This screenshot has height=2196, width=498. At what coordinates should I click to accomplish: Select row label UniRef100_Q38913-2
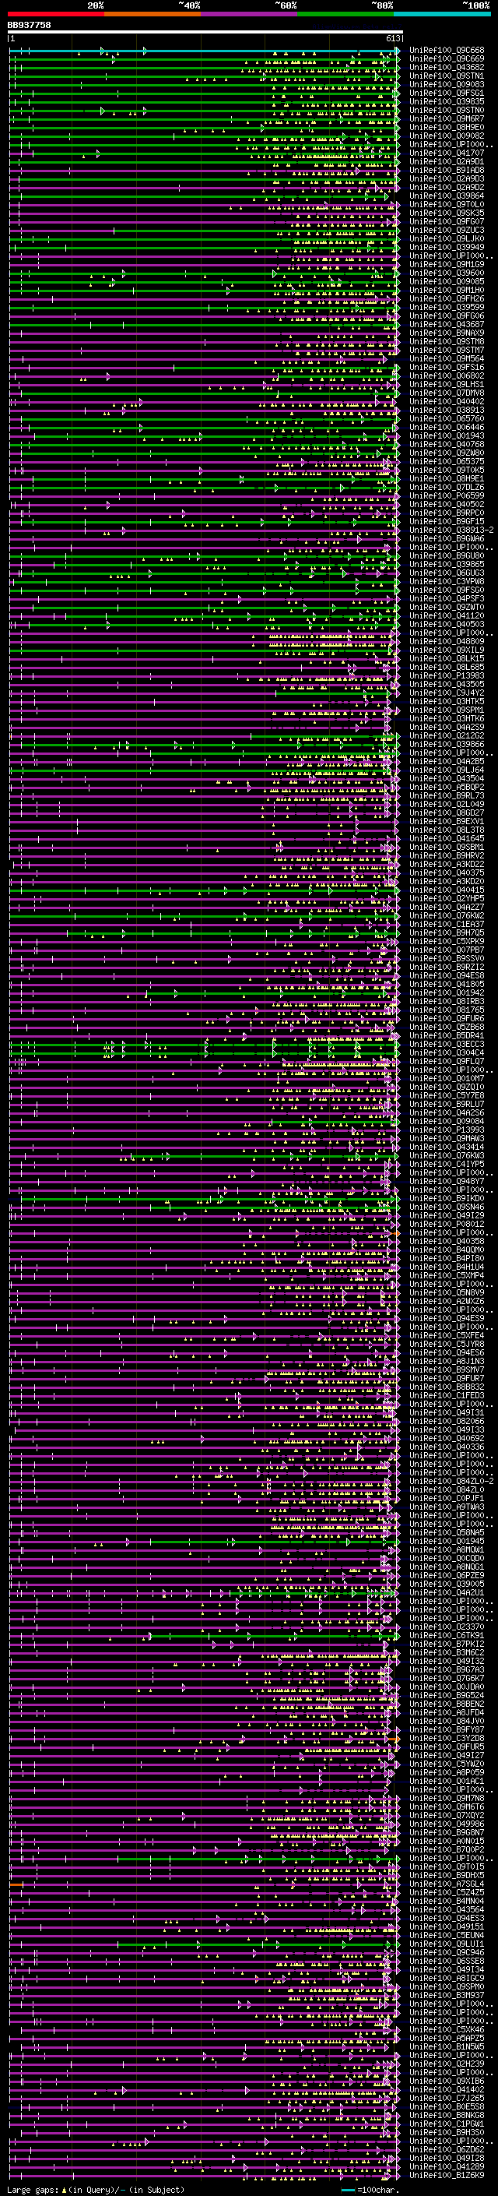[452, 530]
